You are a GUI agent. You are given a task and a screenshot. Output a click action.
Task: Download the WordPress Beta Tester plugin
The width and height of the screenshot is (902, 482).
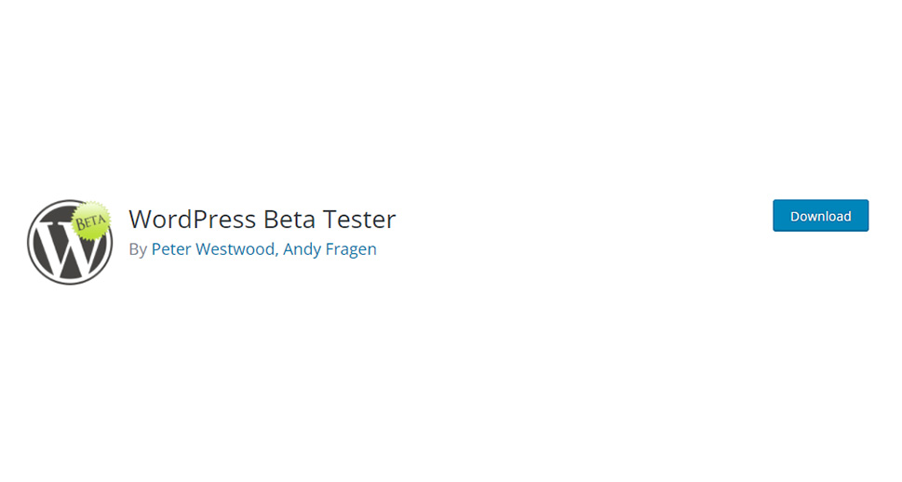click(820, 216)
